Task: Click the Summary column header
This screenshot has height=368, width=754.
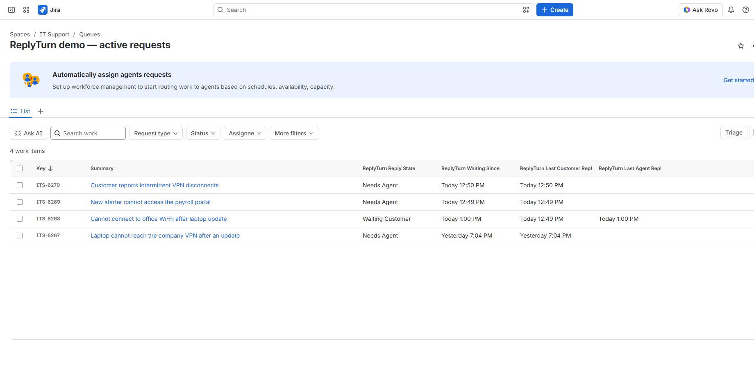Action: 102,168
